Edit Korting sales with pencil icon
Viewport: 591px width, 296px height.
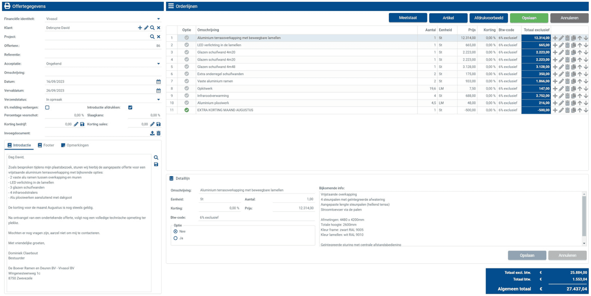152,124
